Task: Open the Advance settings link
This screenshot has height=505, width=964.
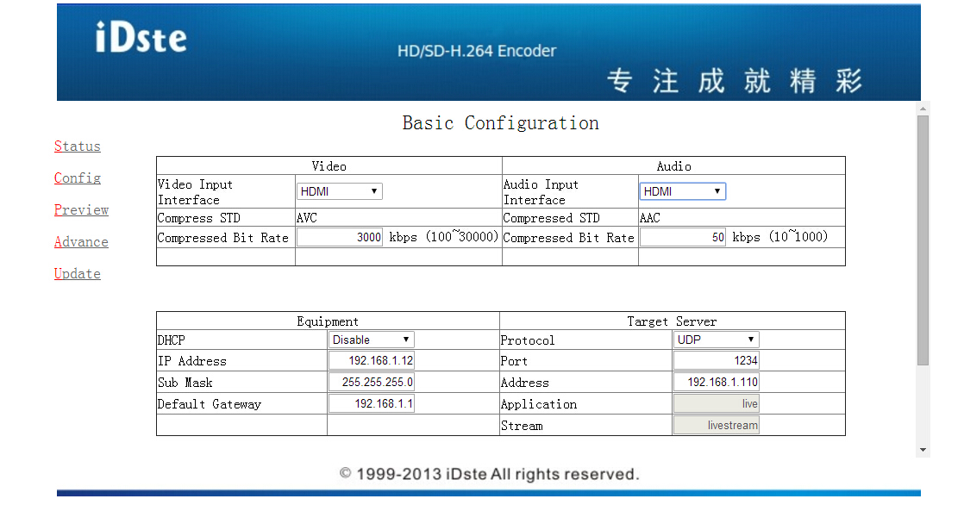Action: pos(81,242)
